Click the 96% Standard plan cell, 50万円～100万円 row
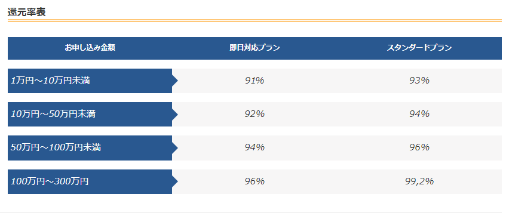Viewport: 506px width, 216px height. pyautogui.click(x=419, y=148)
